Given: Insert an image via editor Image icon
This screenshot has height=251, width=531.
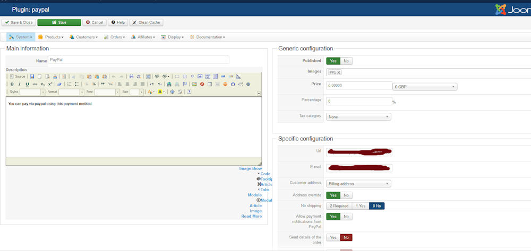Looking at the screenshot, I should click(x=194, y=84).
